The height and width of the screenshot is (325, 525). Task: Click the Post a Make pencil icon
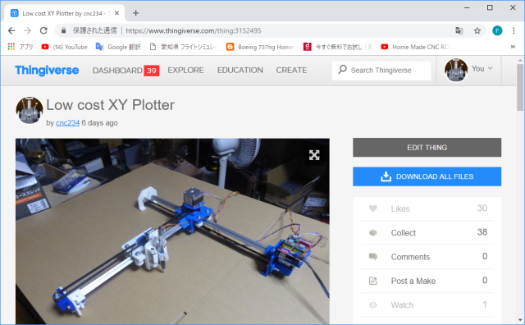[373, 281]
